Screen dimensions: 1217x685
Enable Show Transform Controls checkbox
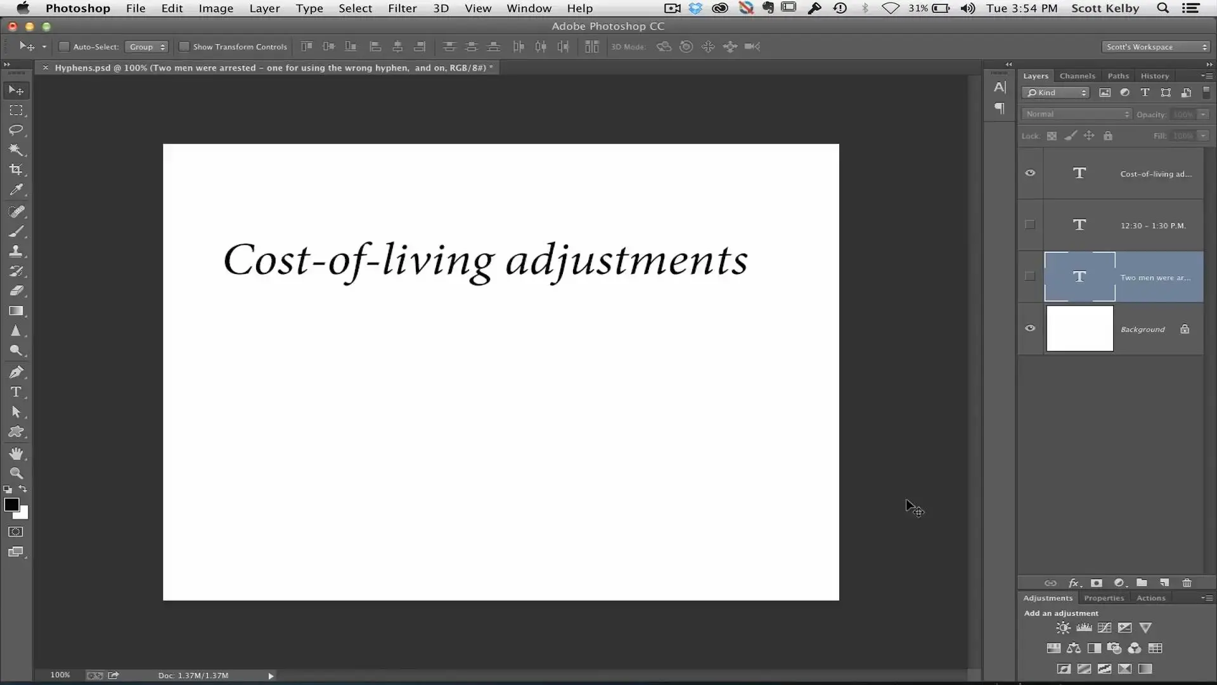click(184, 46)
